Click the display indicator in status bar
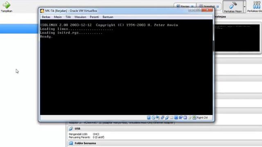The width and height of the screenshot is (262, 147). point(176,118)
